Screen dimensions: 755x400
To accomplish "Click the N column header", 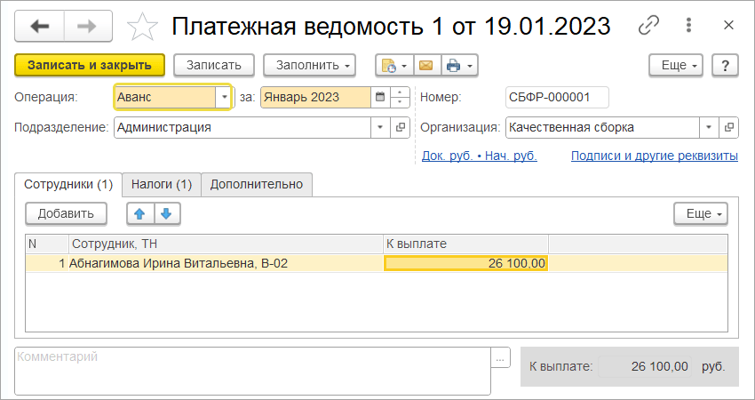I will (47, 244).
